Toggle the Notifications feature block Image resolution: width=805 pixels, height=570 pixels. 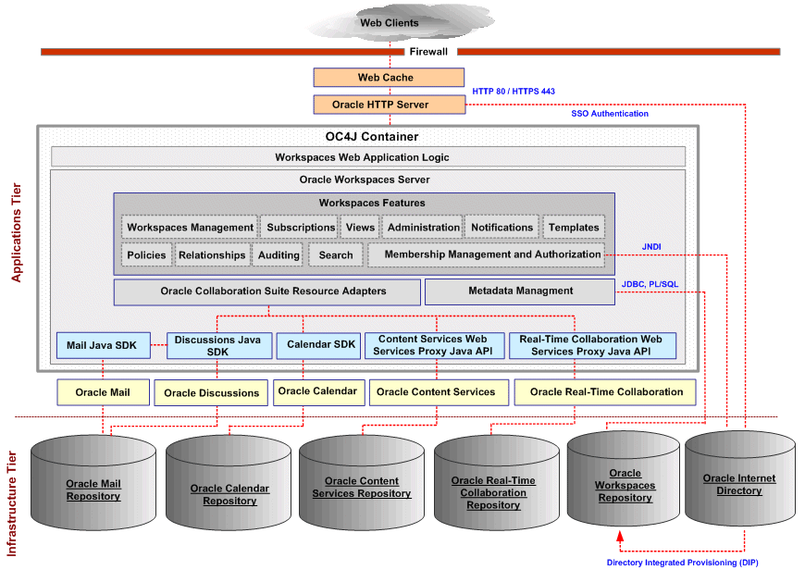tap(502, 227)
